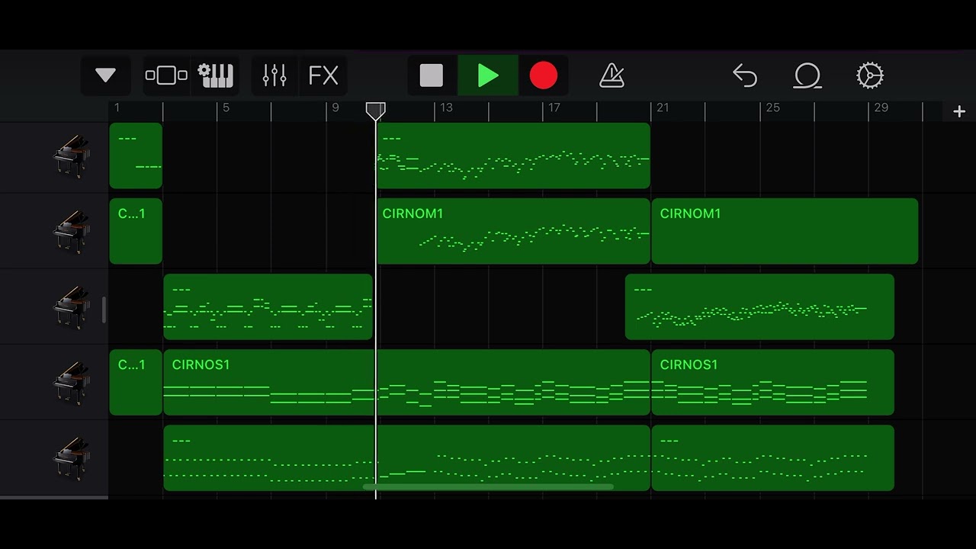
Task: Open the keyboard instrument view
Action: (215, 75)
